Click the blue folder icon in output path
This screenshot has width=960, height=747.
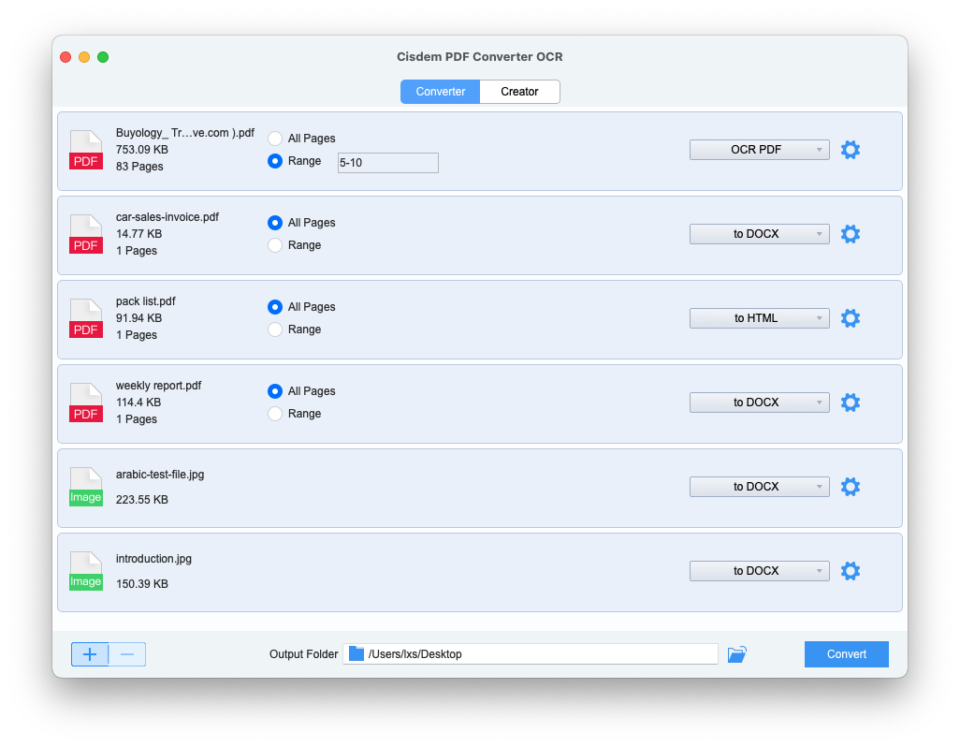(x=356, y=654)
